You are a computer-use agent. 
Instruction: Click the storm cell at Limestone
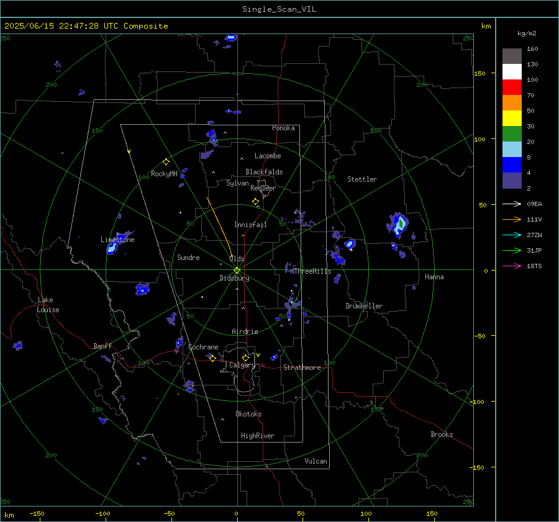(119, 242)
